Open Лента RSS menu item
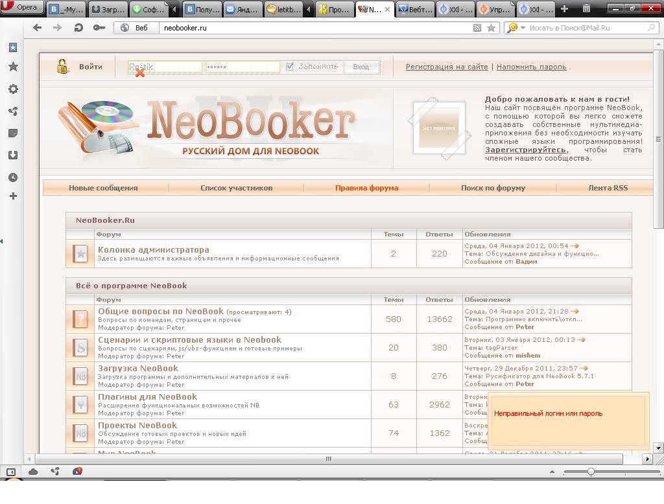The width and height of the screenshot is (664, 504). 608,188
